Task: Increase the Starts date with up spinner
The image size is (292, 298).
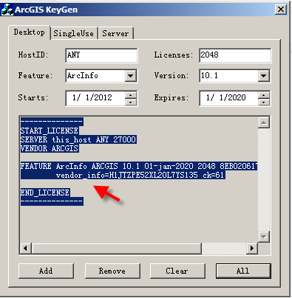Action: click(131, 95)
